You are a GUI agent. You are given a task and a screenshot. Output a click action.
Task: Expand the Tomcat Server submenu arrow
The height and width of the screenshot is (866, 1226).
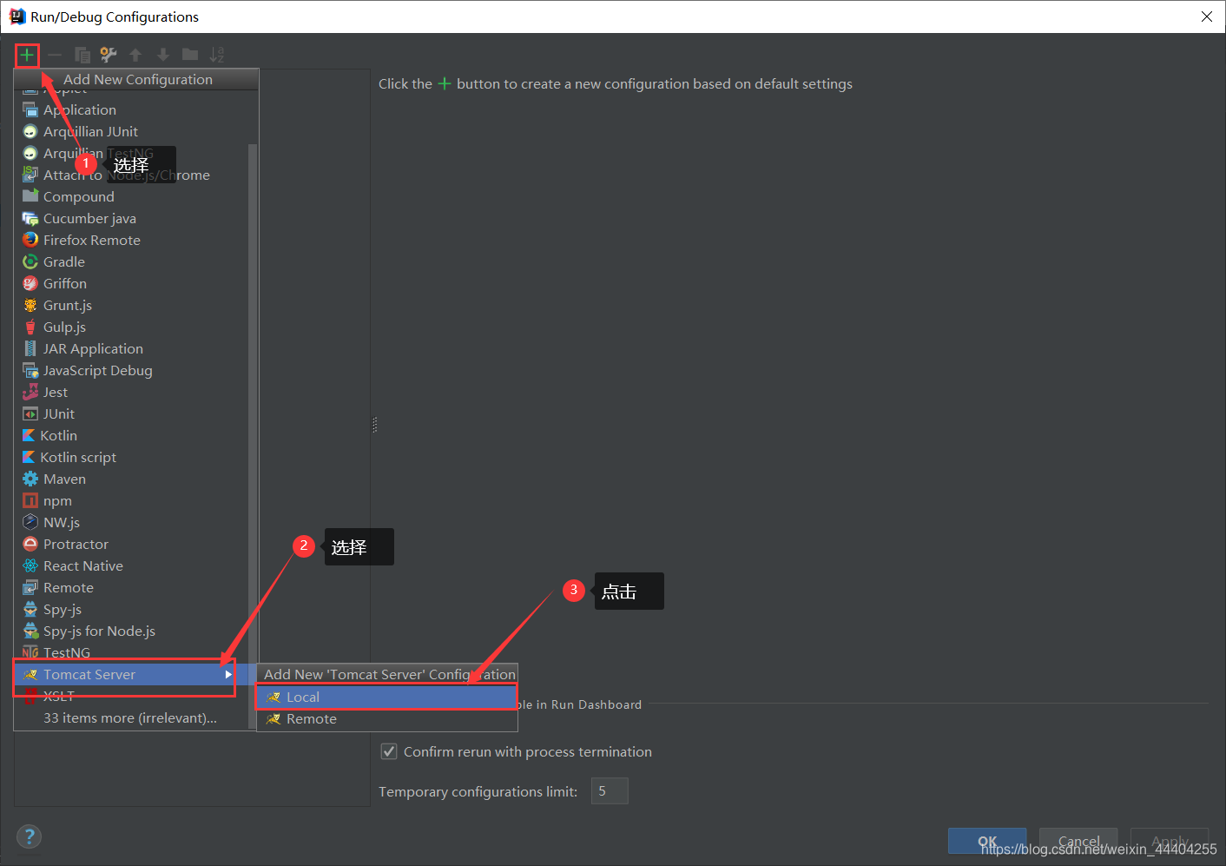(x=228, y=674)
